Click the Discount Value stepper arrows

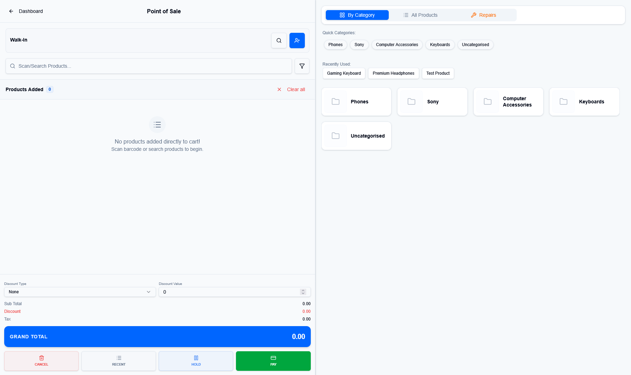pos(303,292)
